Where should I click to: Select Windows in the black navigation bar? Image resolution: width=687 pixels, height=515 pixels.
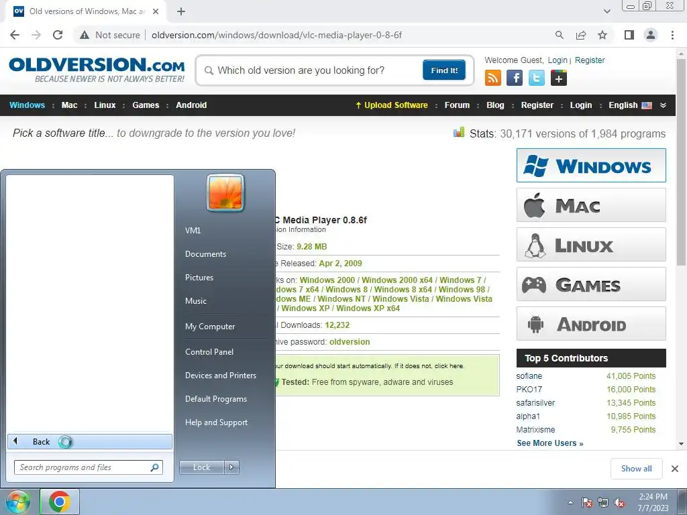tap(27, 105)
